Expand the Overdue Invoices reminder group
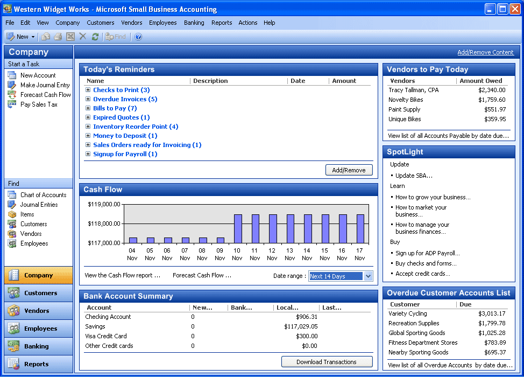The image size is (524, 377). (88, 99)
